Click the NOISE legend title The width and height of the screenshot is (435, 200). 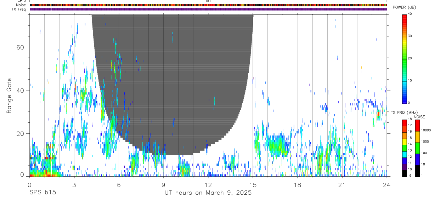click(419, 117)
